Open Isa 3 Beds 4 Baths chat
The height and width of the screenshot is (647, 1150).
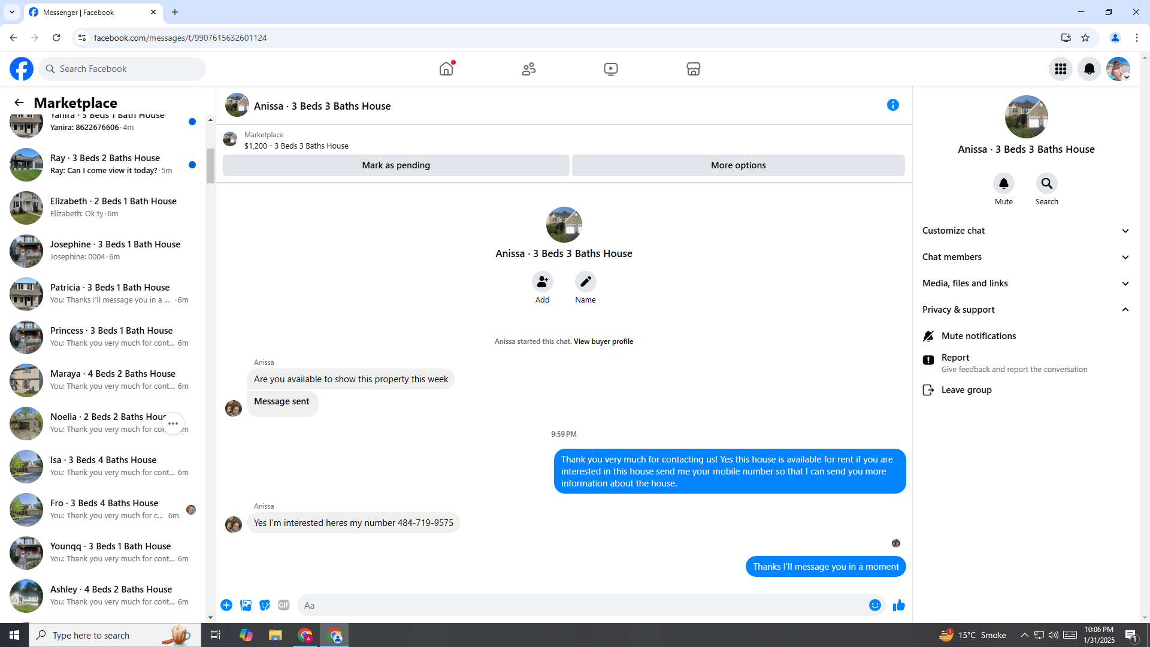103,466
